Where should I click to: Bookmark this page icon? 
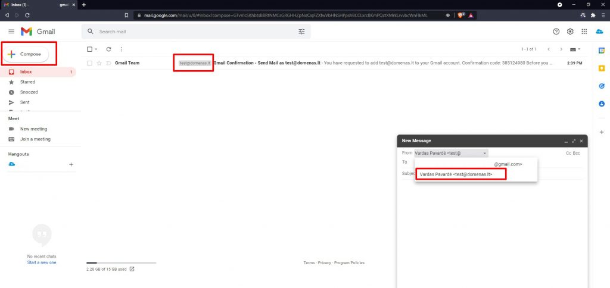126,15
